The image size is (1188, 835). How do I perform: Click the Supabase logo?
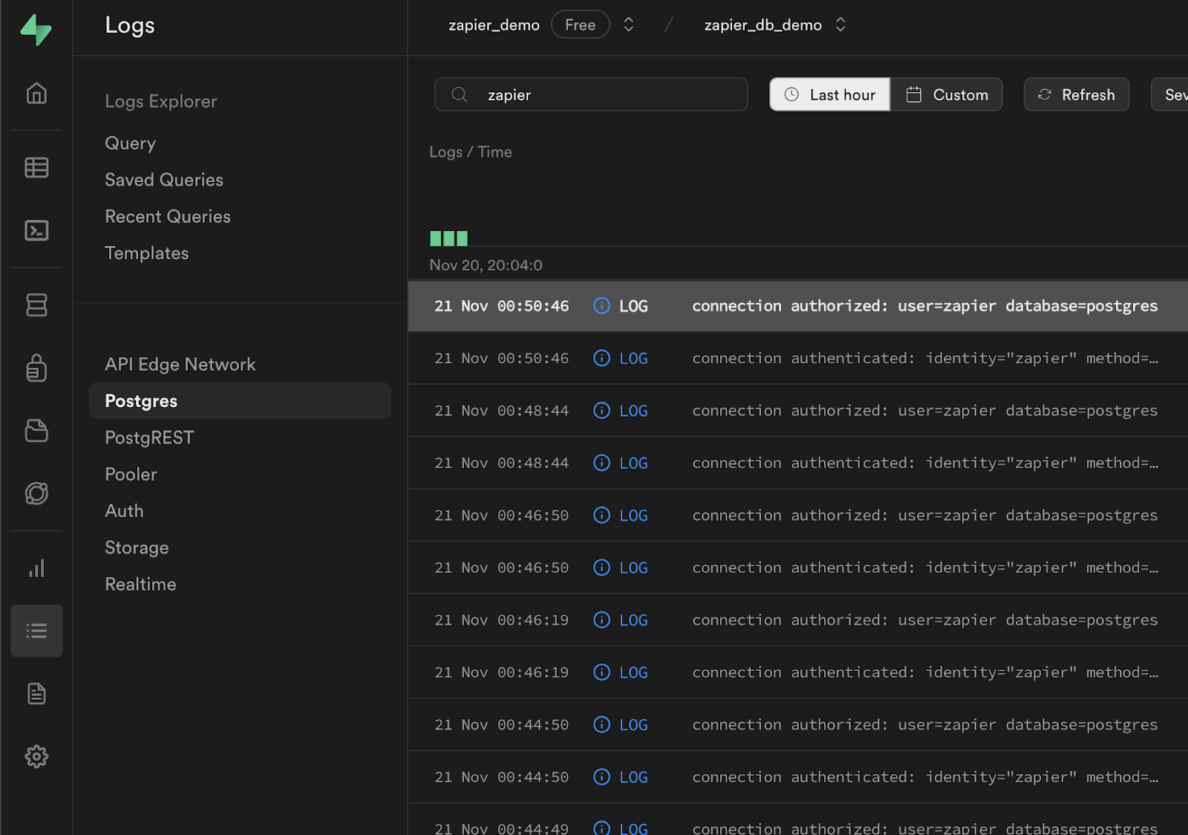tap(36, 30)
